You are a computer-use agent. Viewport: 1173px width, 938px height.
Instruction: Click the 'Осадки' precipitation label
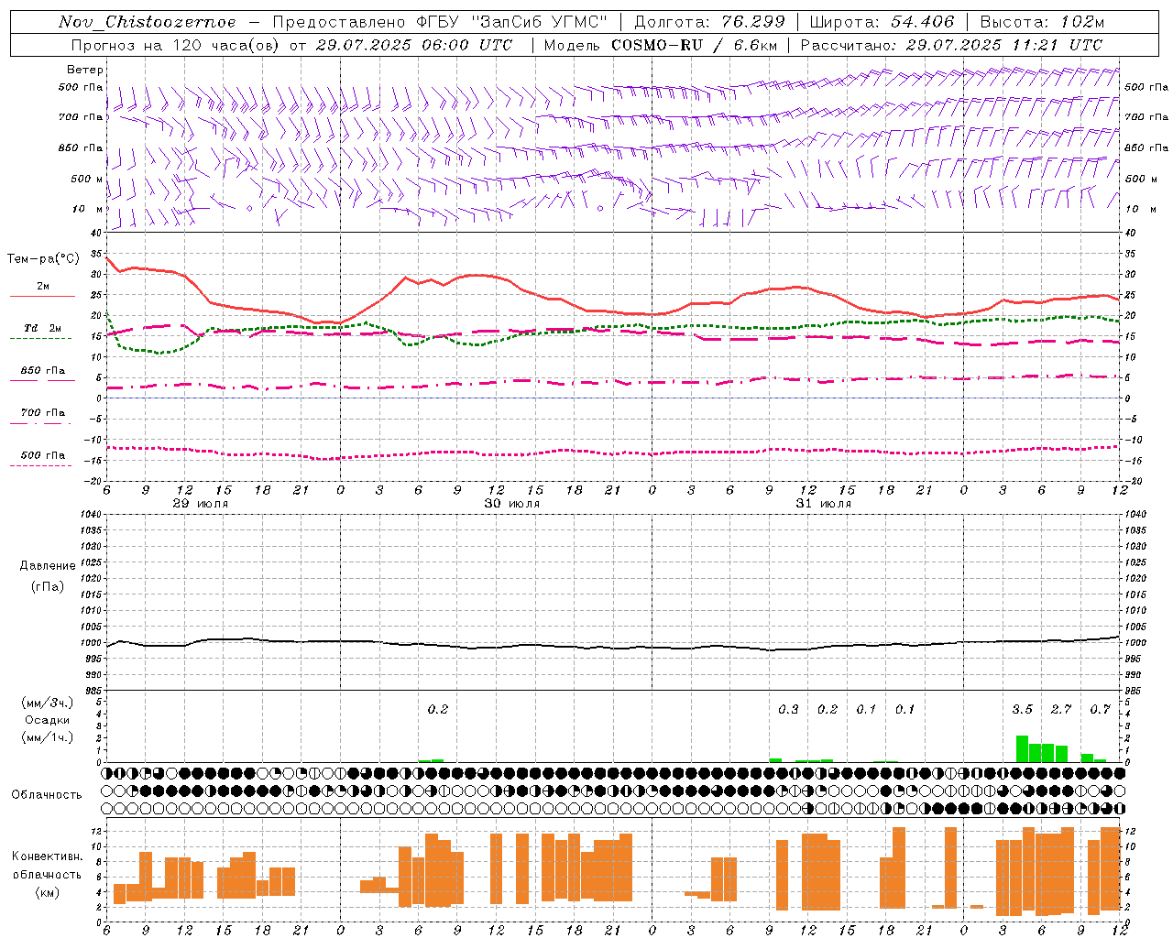48,720
